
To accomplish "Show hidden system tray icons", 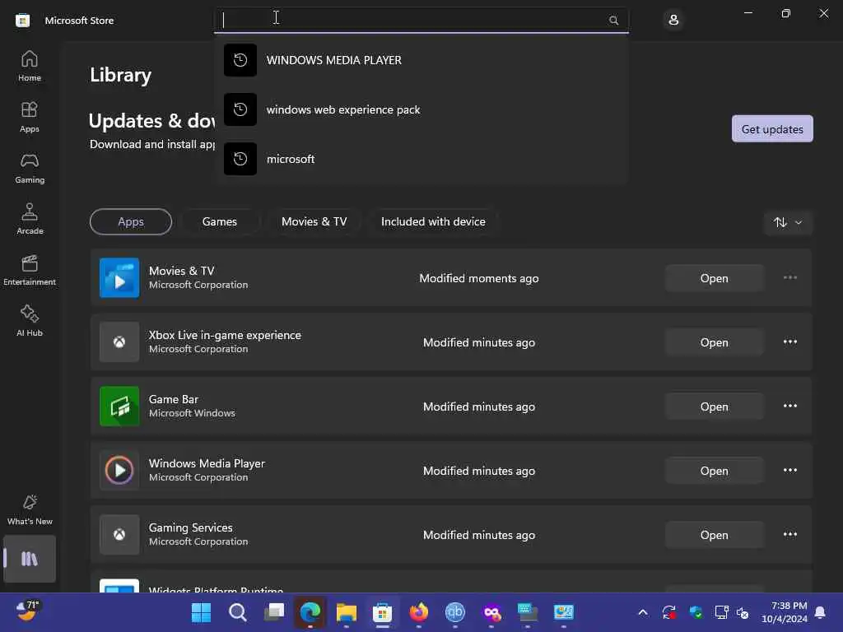I will (x=642, y=612).
